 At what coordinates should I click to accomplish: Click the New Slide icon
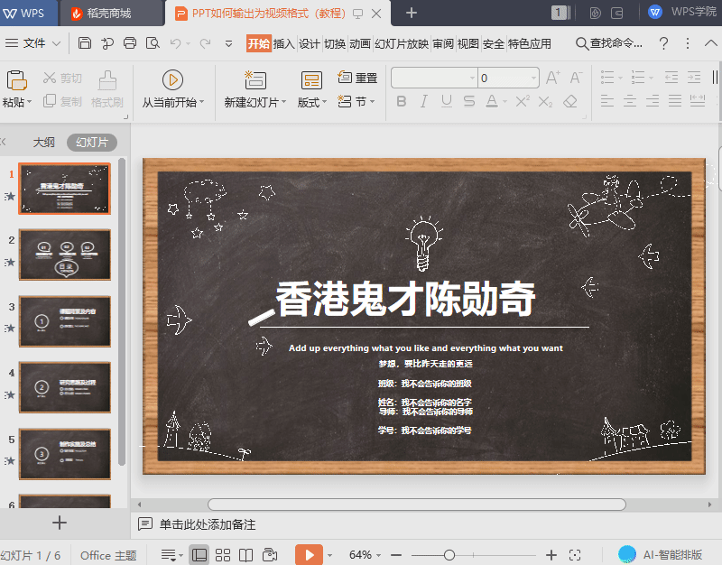tap(255, 80)
